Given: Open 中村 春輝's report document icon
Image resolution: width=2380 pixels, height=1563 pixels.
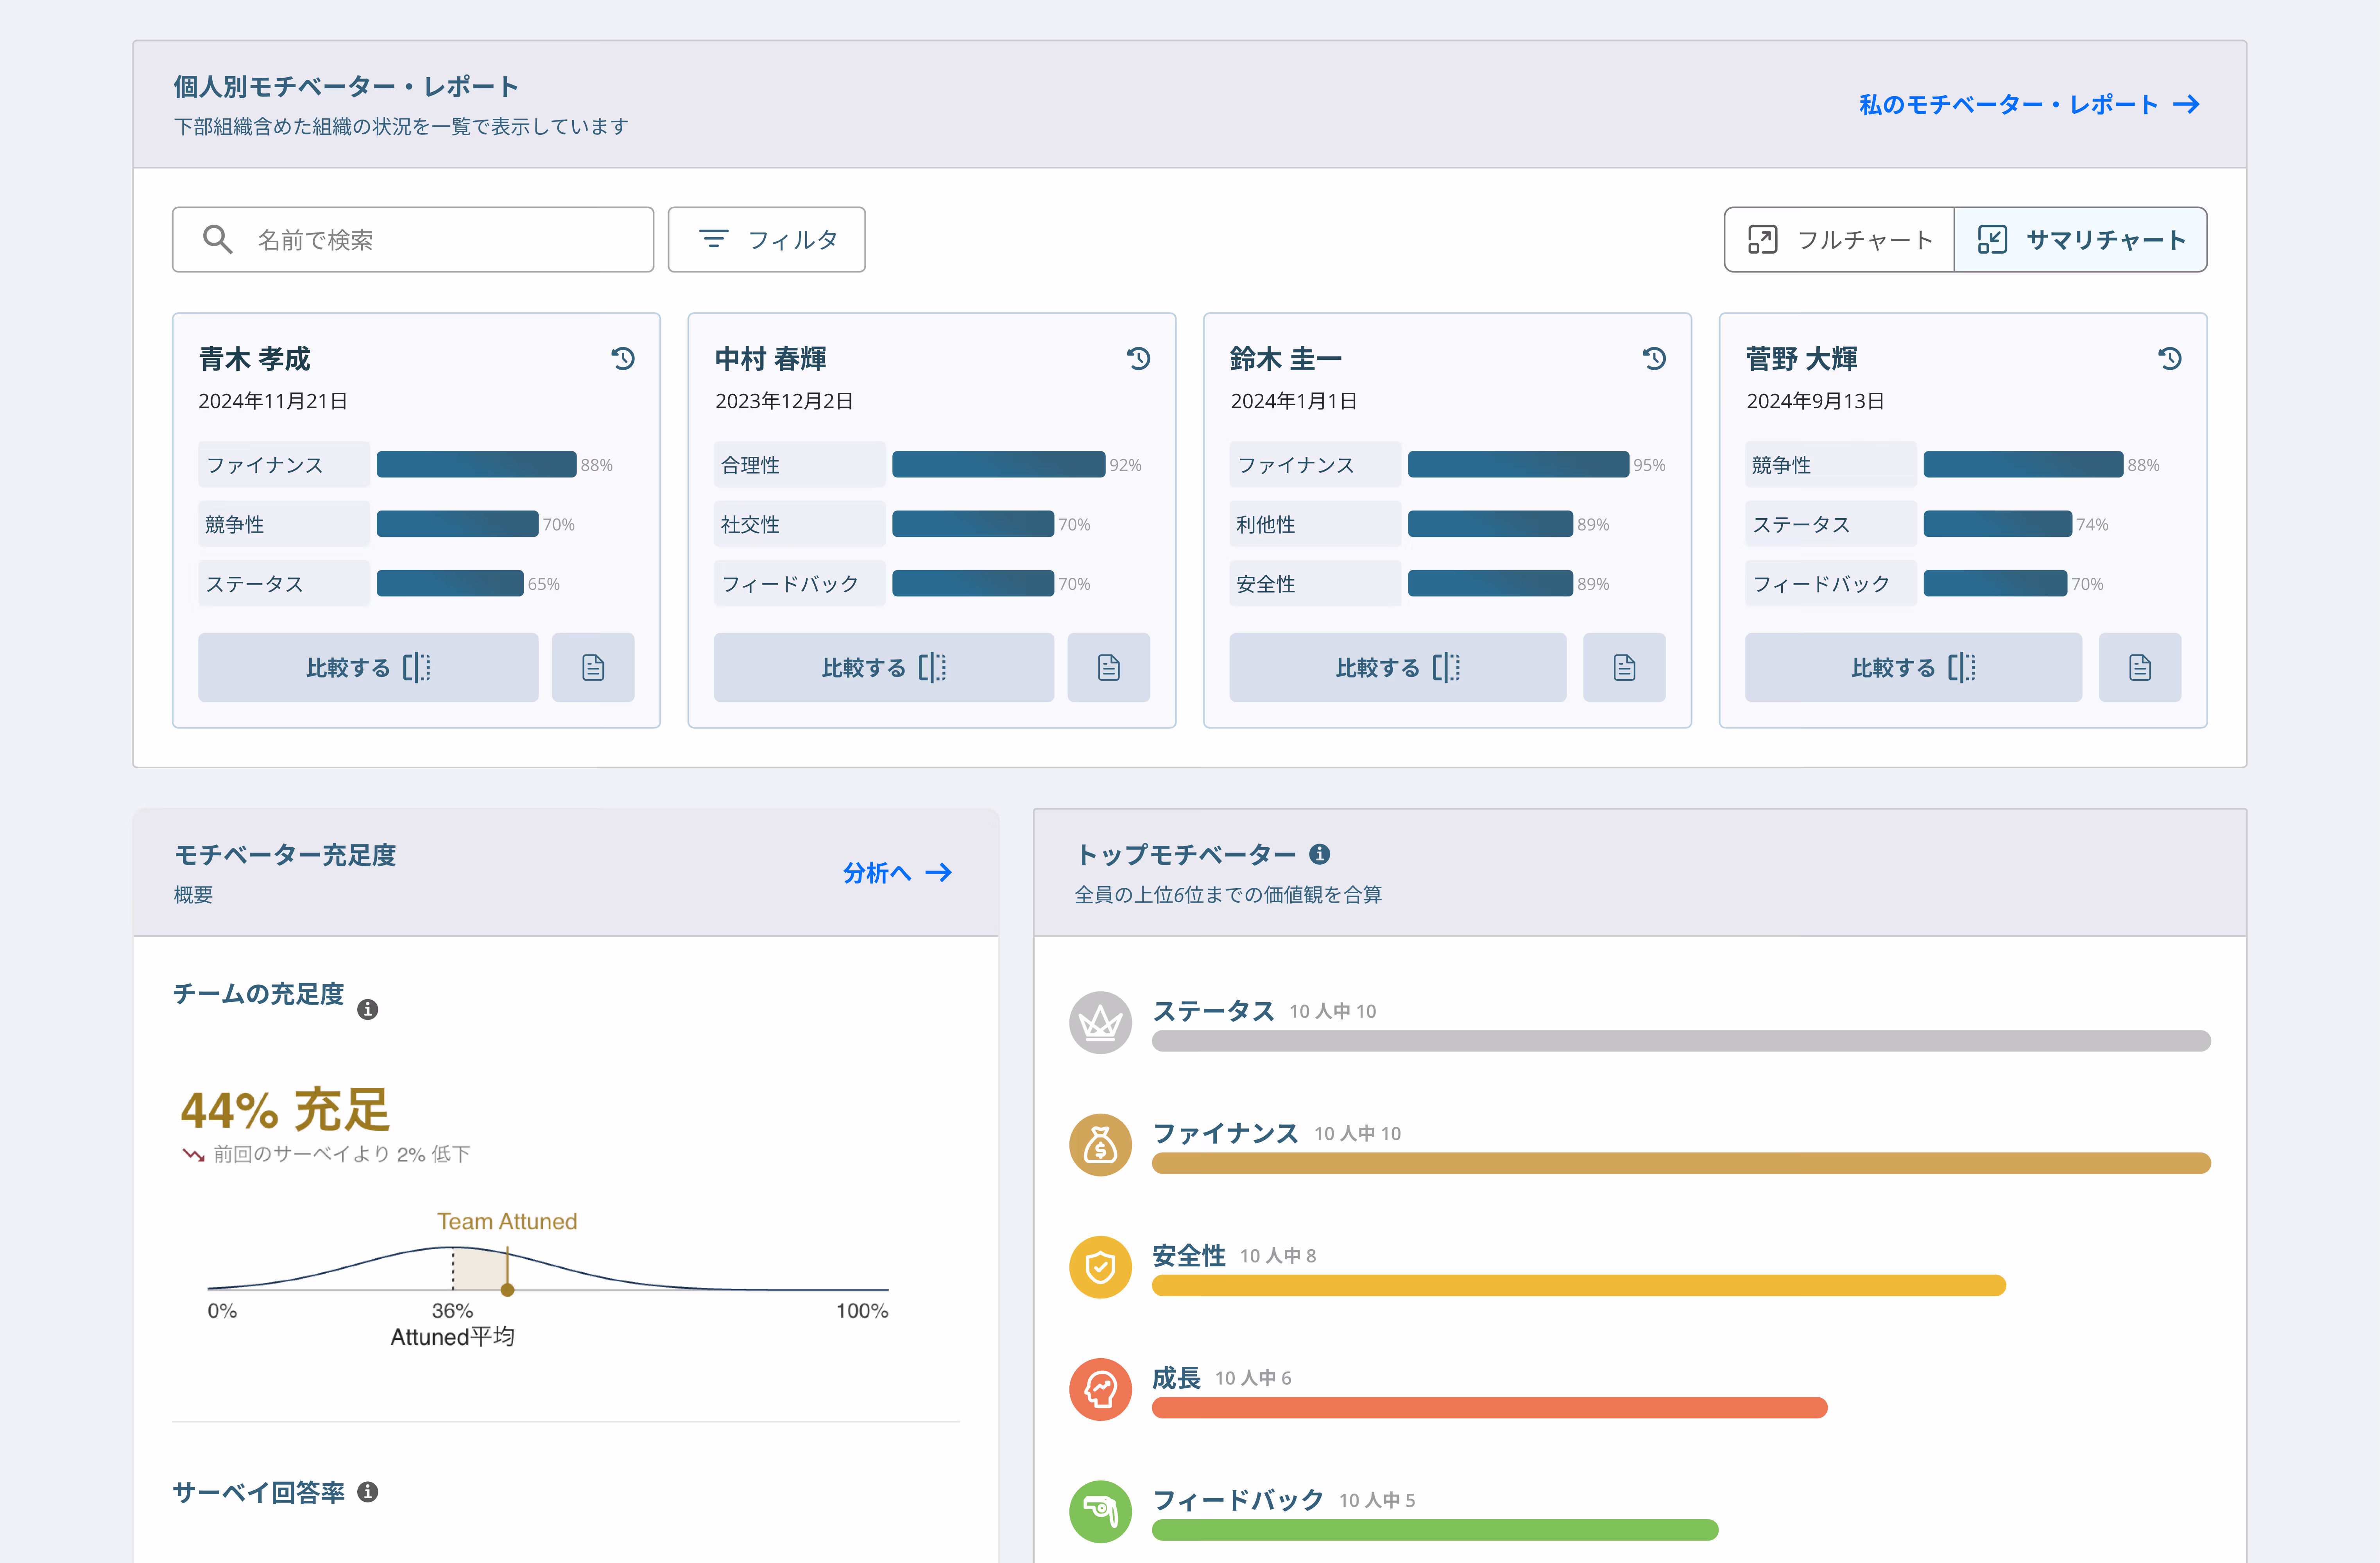Looking at the screenshot, I should 1108,667.
